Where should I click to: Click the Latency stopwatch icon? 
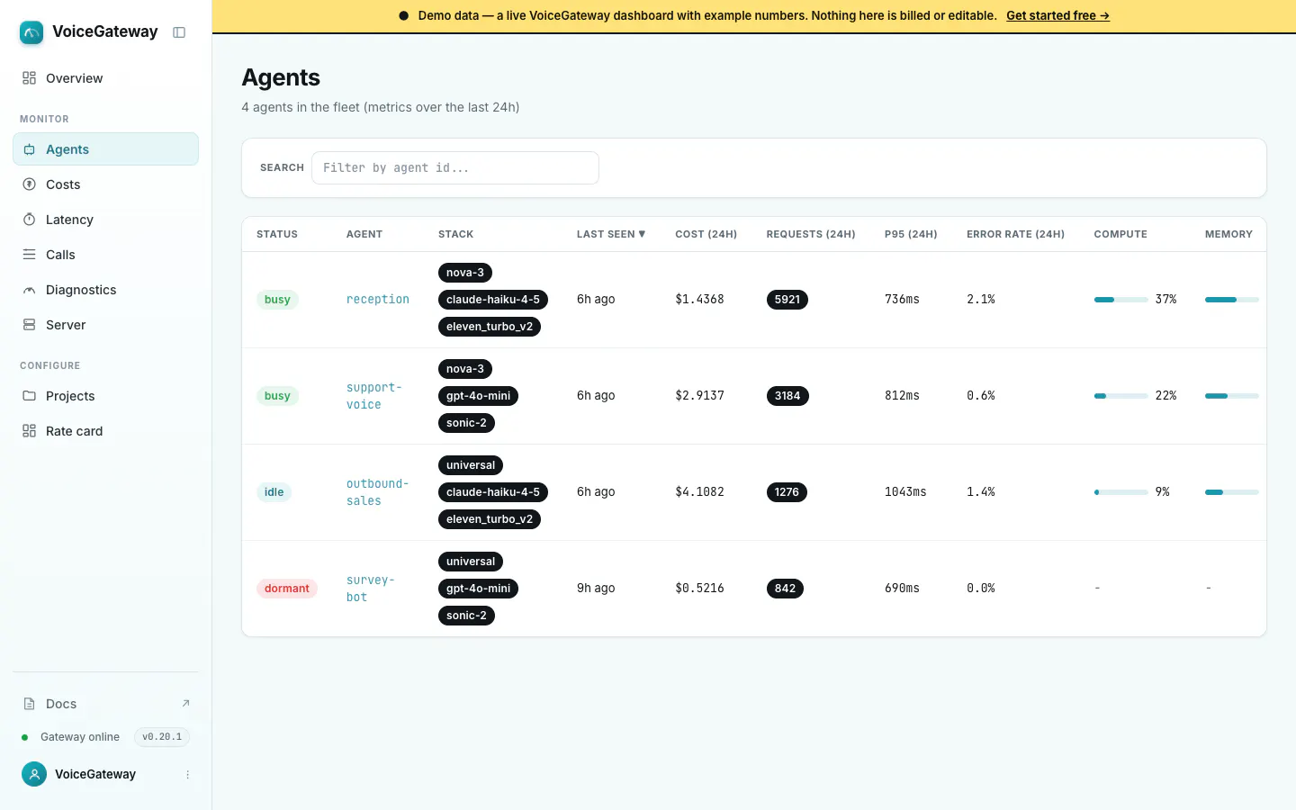(x=30, y=220)
